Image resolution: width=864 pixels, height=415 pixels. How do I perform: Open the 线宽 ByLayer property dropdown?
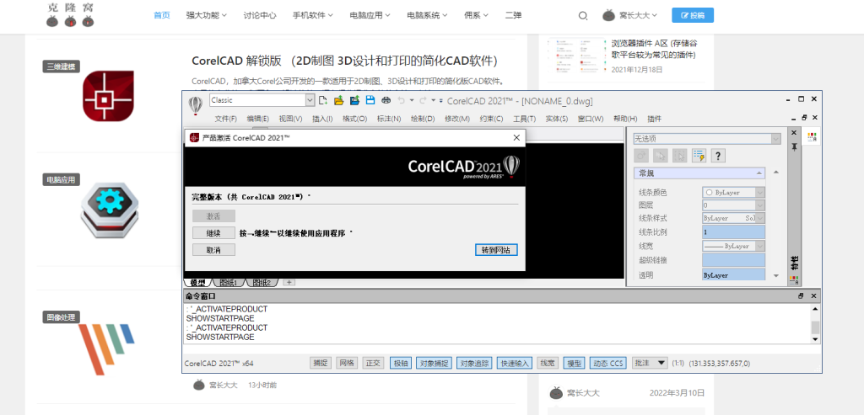point(733,247)
